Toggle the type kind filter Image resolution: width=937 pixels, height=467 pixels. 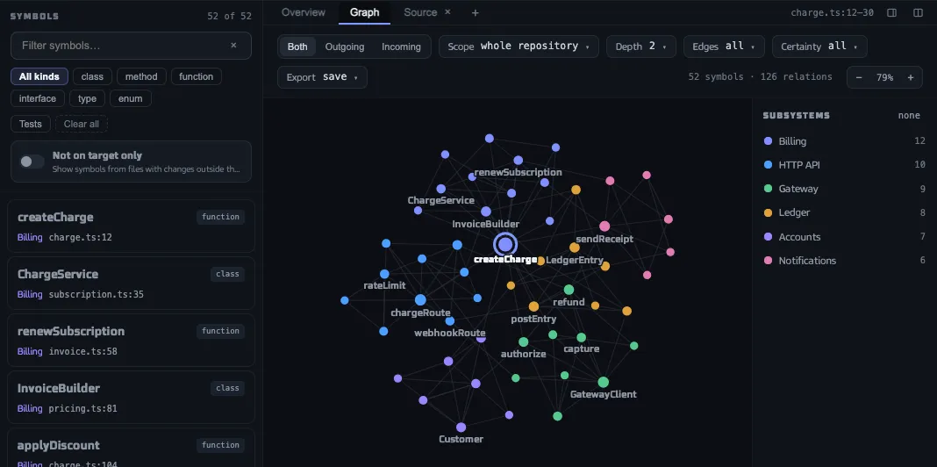point(87,98)
